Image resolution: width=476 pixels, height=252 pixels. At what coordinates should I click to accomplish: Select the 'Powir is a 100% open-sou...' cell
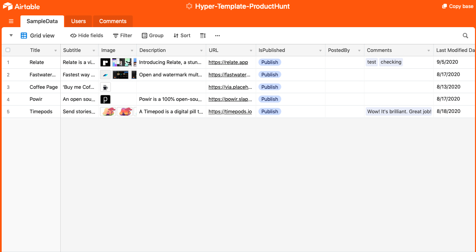(x=171, y=99)
